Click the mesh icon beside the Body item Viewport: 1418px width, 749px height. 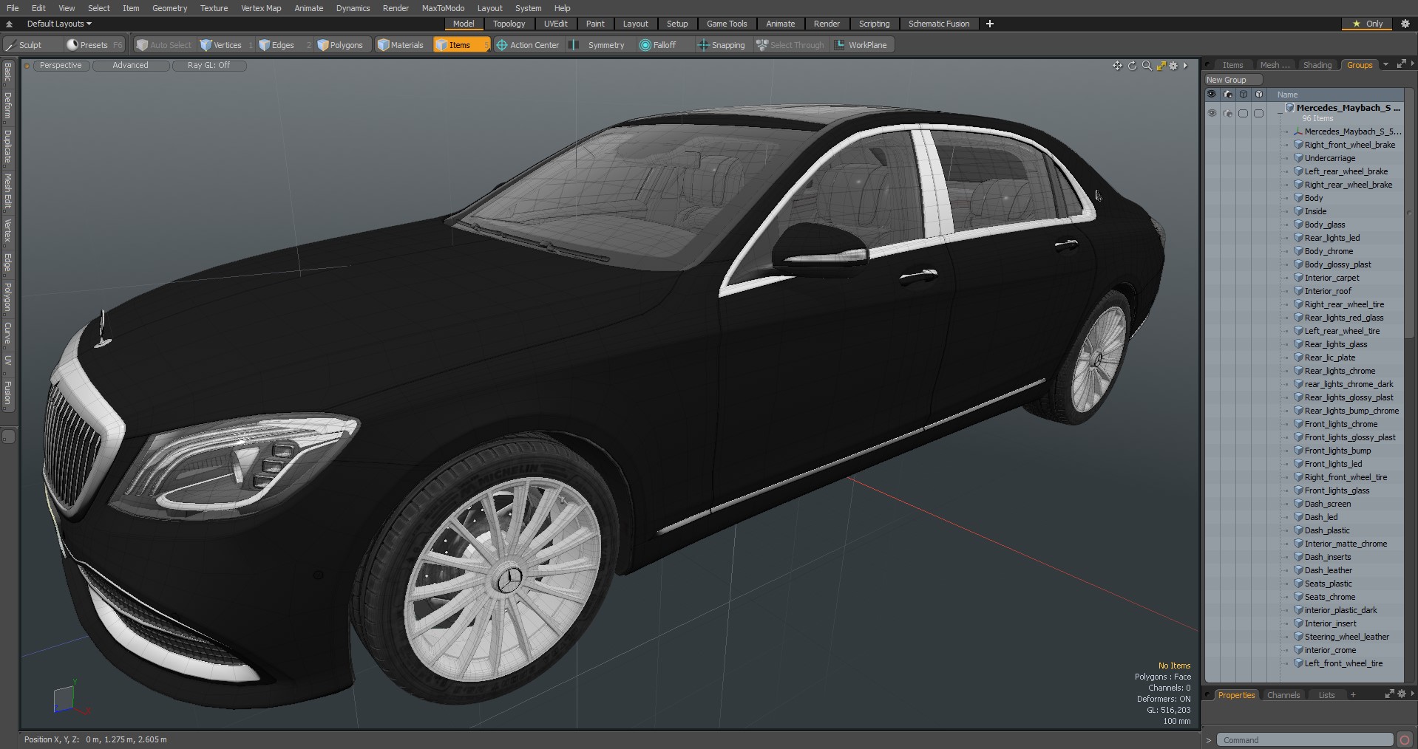[x=1298, y=198]
